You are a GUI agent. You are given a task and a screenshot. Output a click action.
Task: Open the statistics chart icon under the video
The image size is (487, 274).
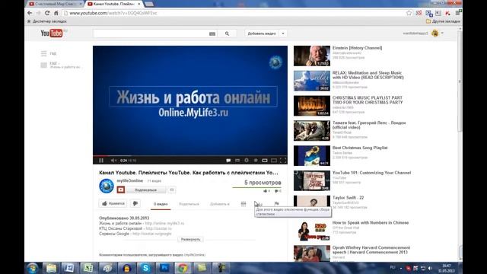coord(259,204)
